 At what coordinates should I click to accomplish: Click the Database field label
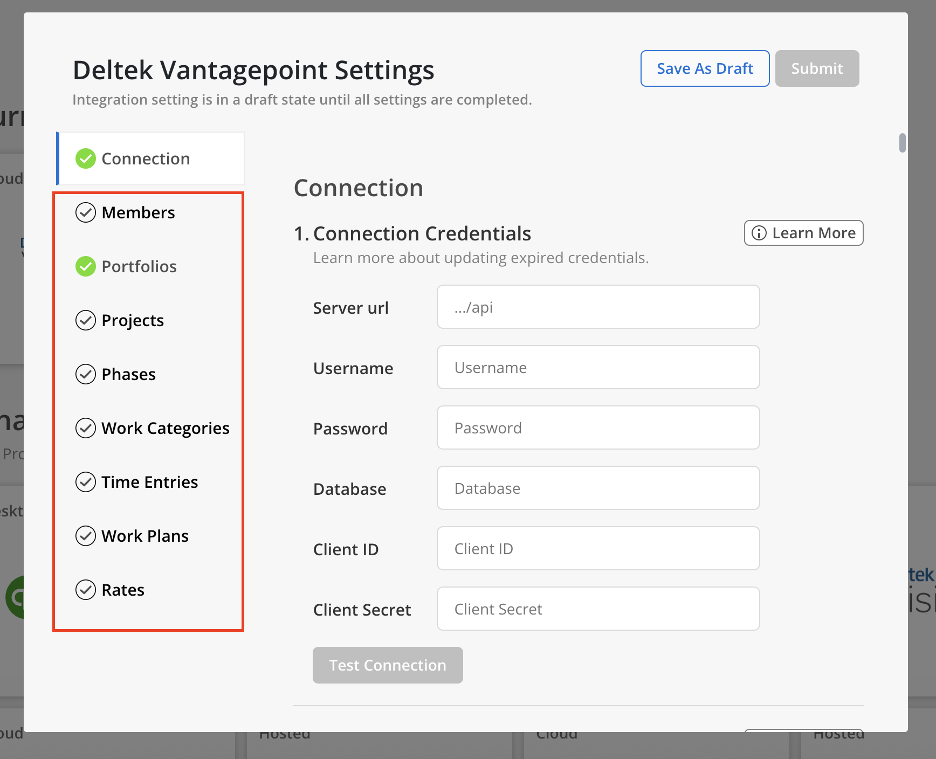[350, 489]
